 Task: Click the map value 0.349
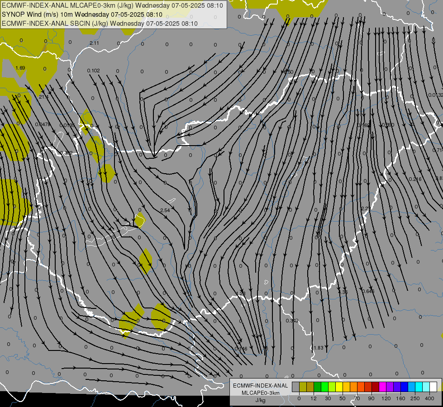(292, 321)
